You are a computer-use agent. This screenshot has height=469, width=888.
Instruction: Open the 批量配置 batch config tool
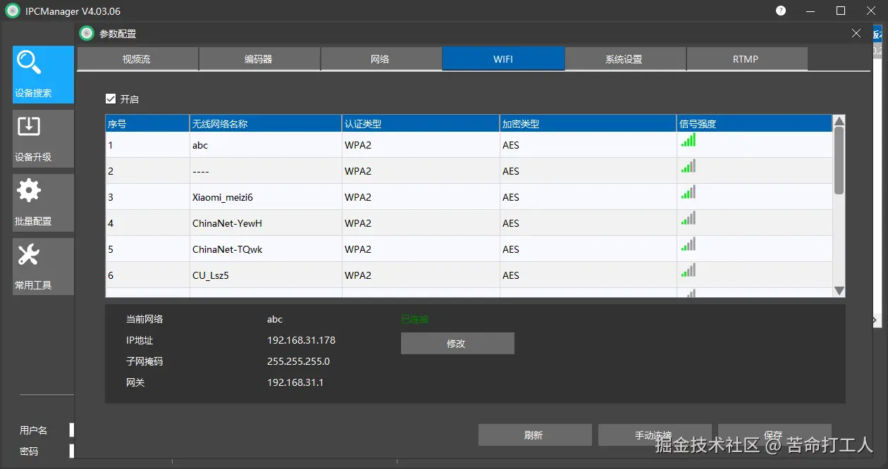coord(43,203)
